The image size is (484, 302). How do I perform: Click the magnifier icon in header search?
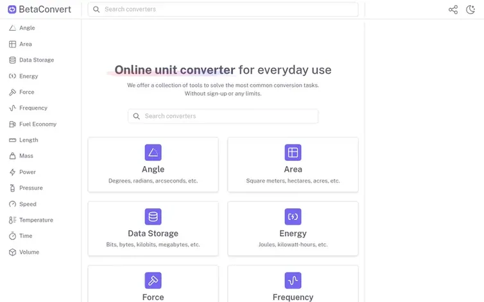[96, 10]
